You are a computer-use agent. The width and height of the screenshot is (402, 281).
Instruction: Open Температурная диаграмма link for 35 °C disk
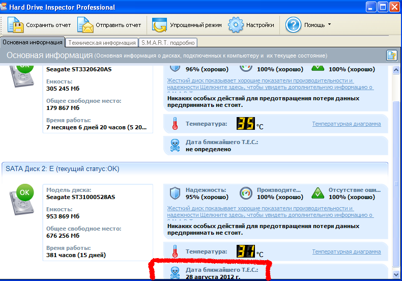pos(347,124)
